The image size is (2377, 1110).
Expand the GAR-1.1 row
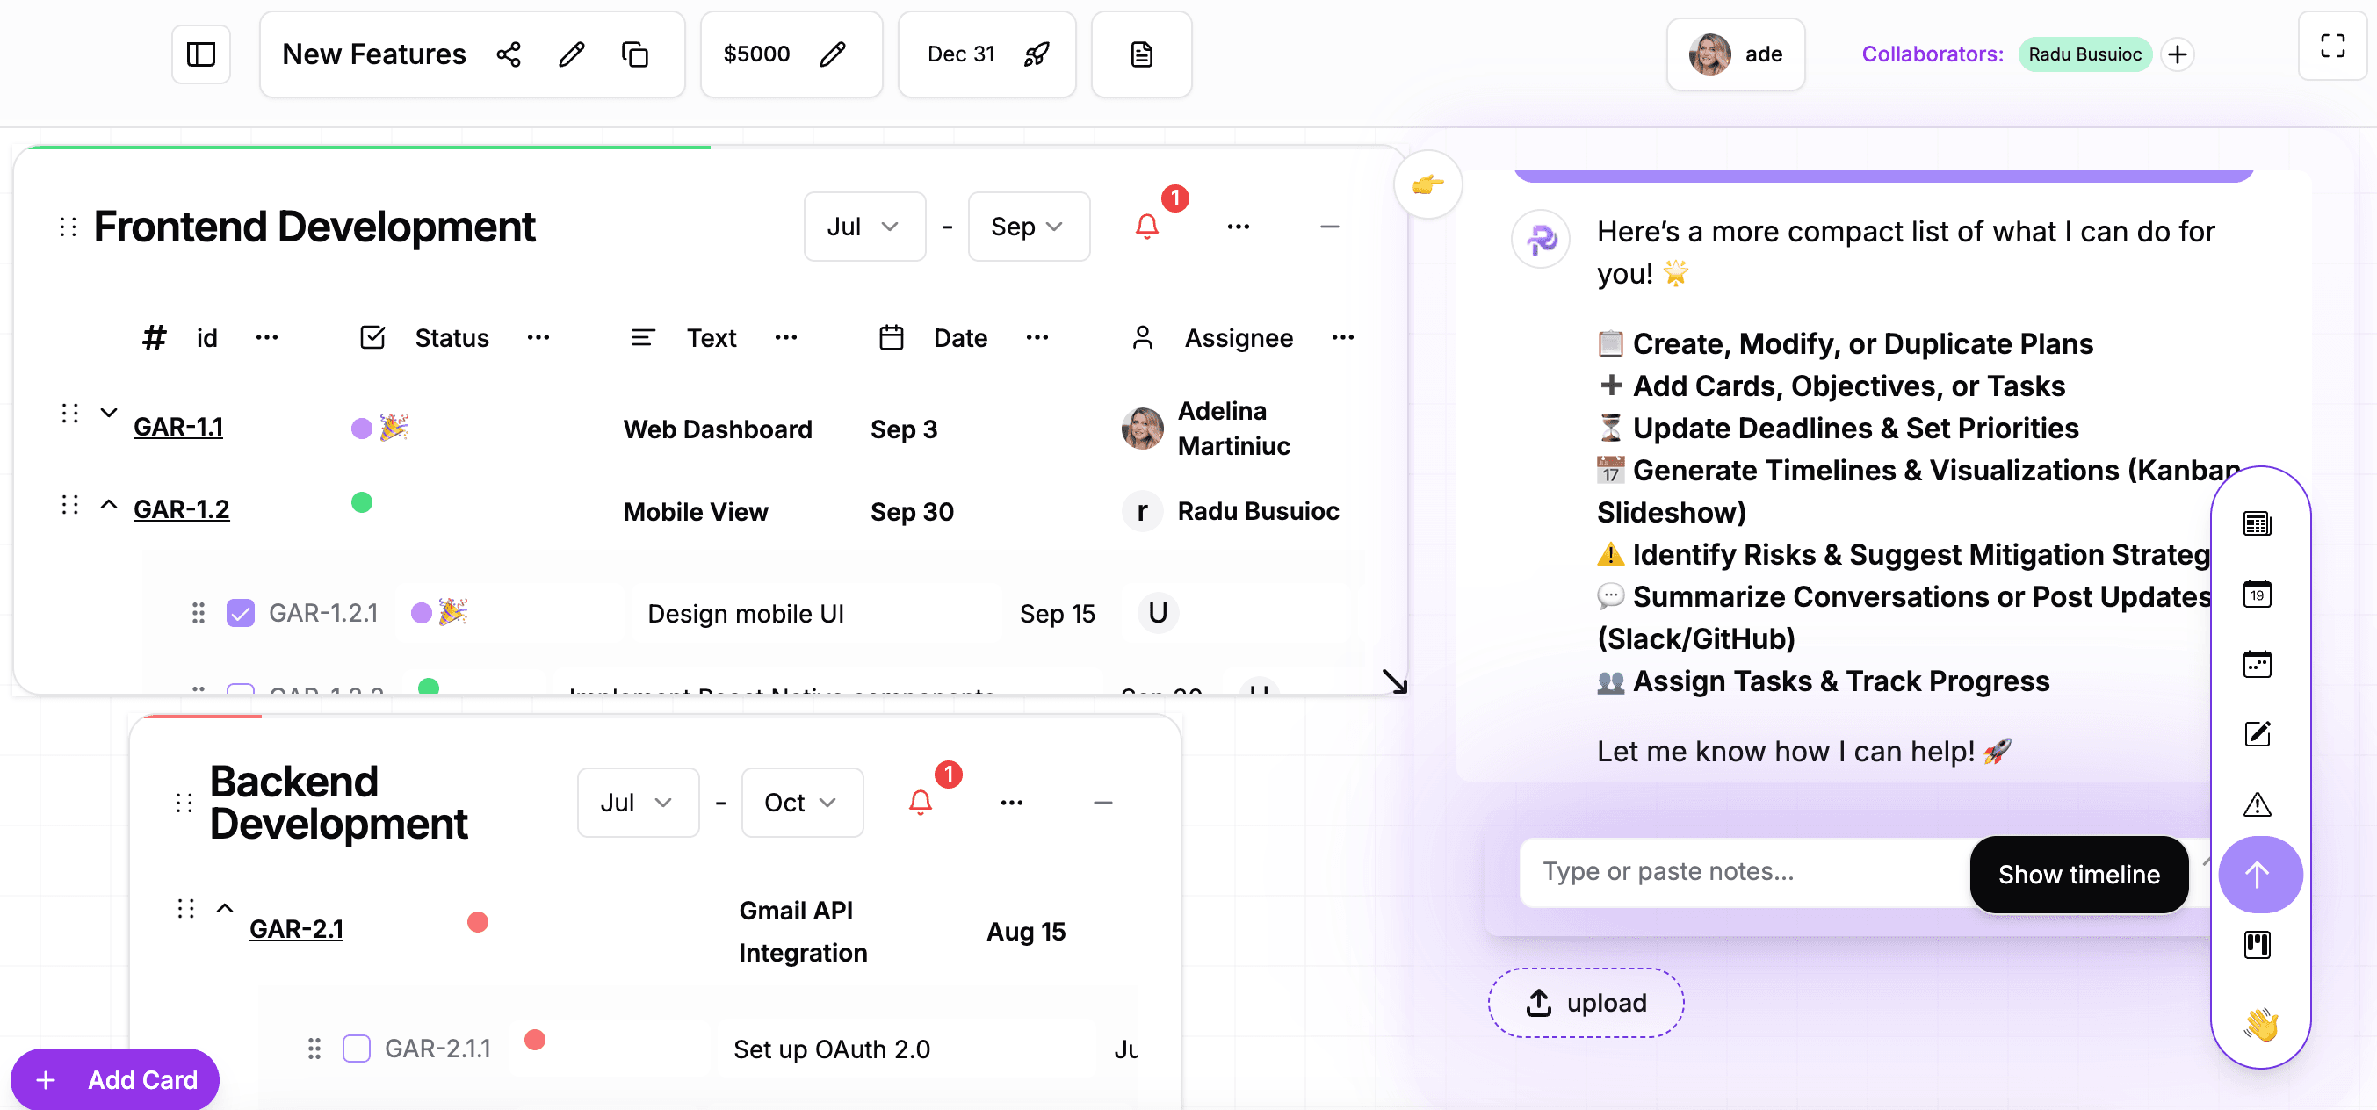(108, 413)
